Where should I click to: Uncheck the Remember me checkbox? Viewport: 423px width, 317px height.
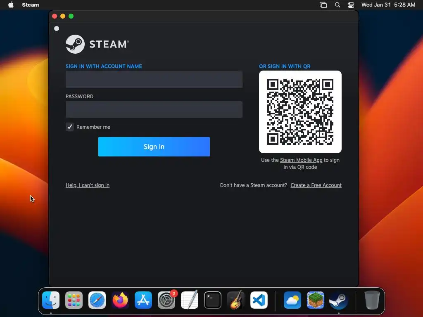69,127
